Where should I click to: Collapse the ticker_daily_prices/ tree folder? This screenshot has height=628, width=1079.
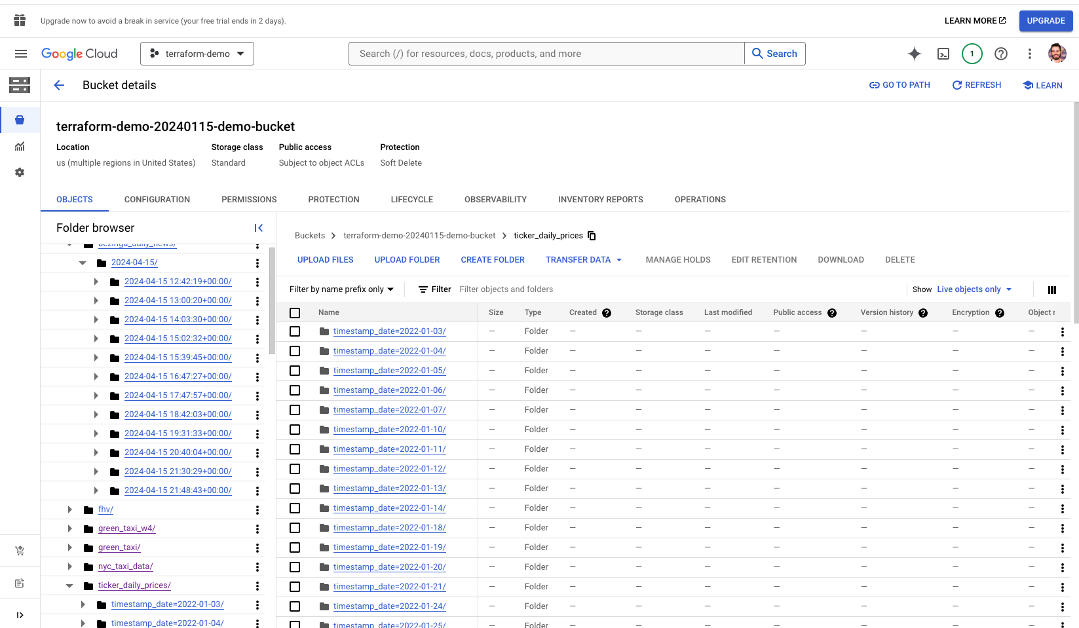(69, 585)
